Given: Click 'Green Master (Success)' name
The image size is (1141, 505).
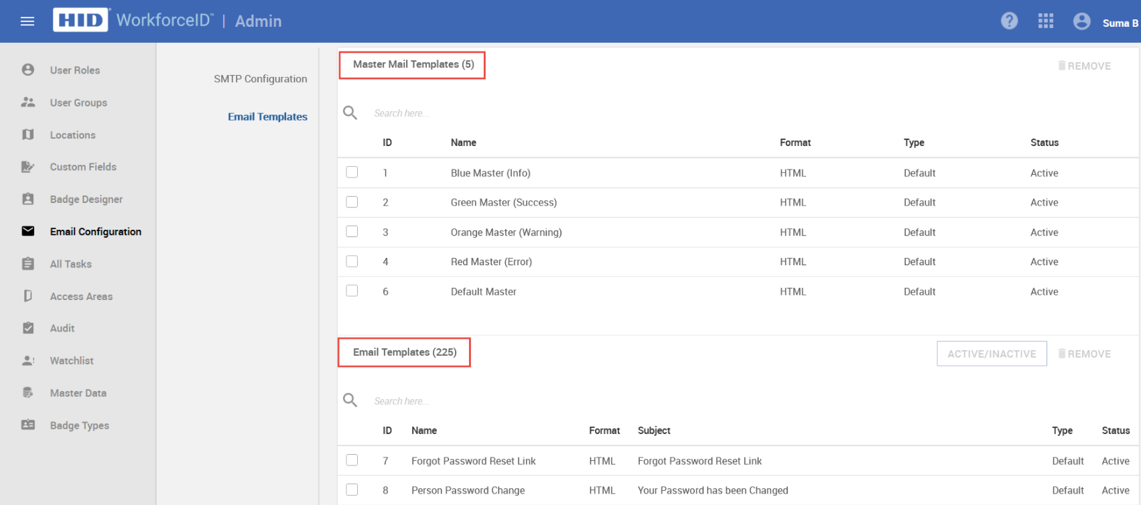Looking at the screenshot, I should 504,202.
